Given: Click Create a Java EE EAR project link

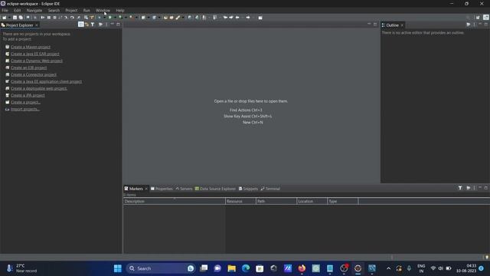Looking at the screenshot, I should [x=35, y=54].
